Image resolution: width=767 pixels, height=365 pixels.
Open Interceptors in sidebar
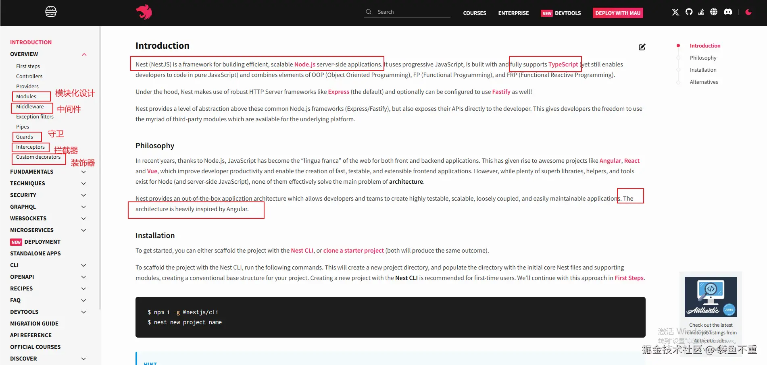(x=30, y=147)
